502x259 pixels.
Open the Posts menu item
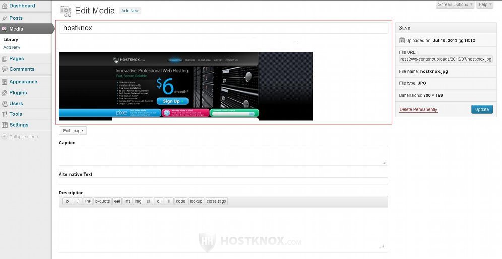point(16,18)
